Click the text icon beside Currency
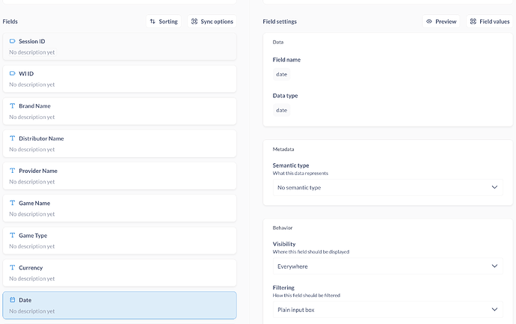This screenshot has height=324, width=516. pos(12,268)
